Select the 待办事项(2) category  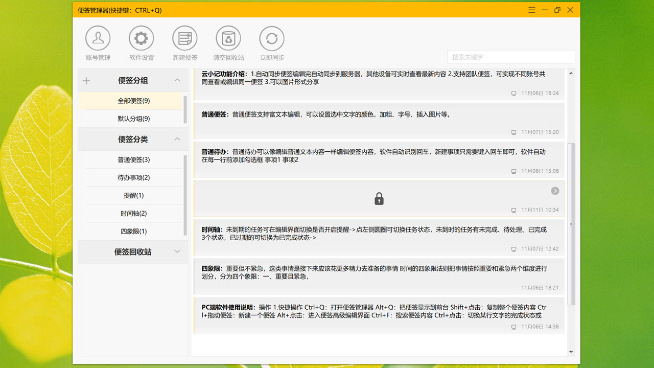(133, 177)
